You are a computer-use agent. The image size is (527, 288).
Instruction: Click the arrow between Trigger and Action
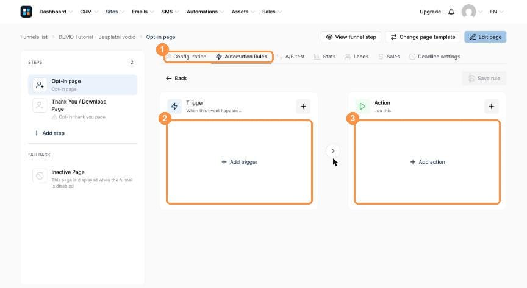pos(333,151)
